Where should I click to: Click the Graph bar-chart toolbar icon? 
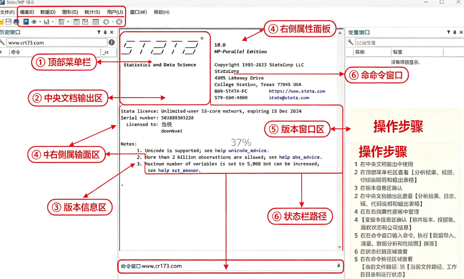point(47,22)
